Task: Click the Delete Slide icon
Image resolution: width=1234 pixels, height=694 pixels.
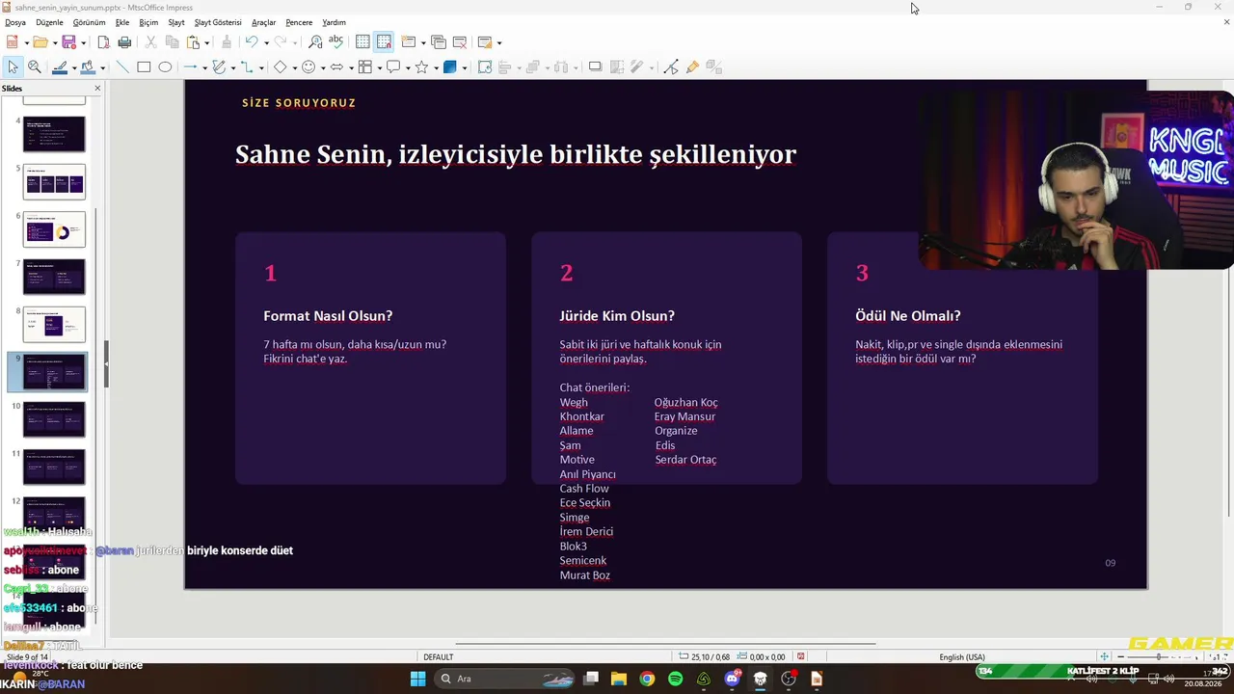Action: (x=460, y=42)
